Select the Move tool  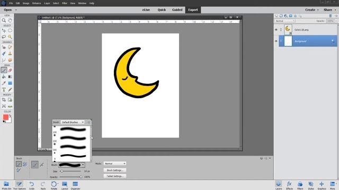(x=4, y=31)
